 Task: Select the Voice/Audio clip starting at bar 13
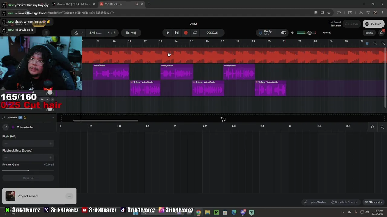[x=177, y=72]
